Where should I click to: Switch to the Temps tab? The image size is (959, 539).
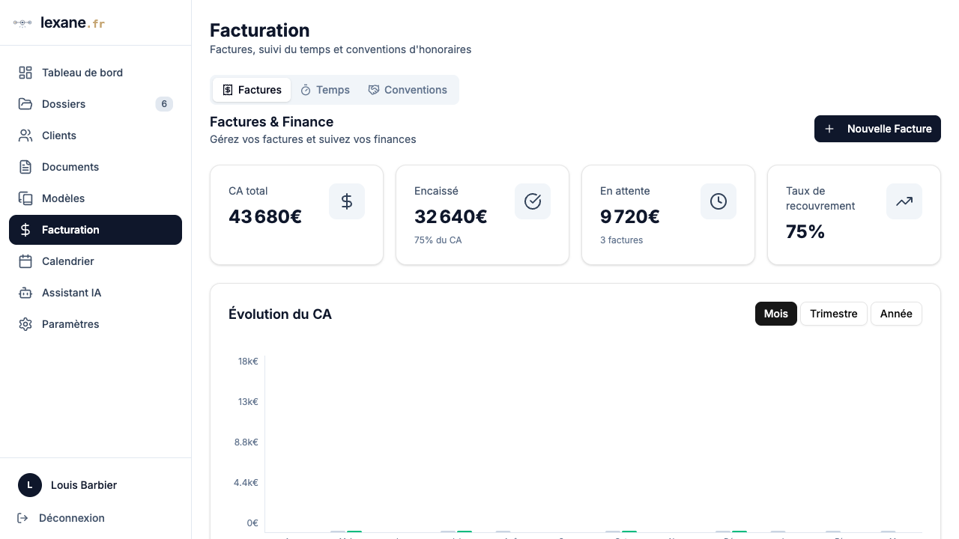[325, 89]
